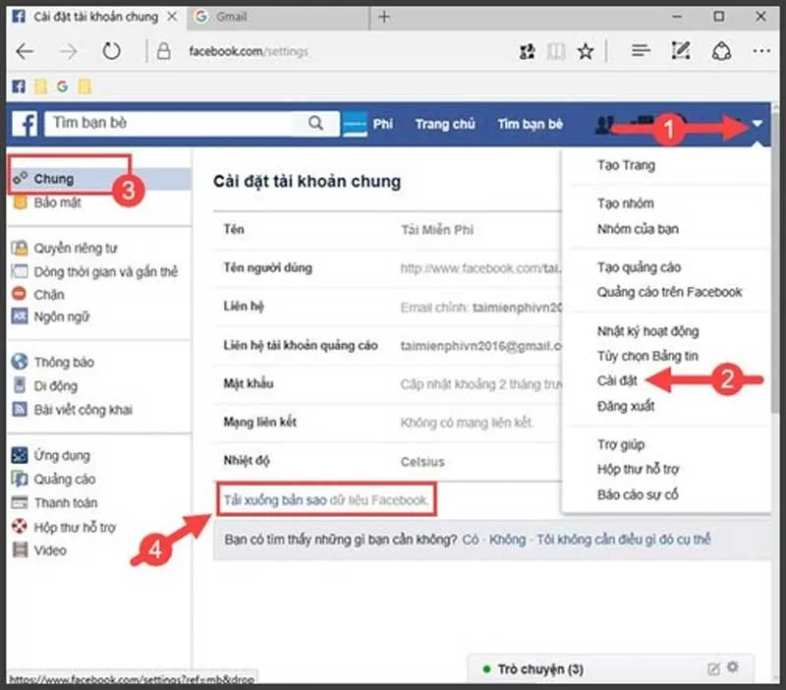Click the Thông báo notifications globe icon
Screen dimensions: 786x690
pos(20,362)
